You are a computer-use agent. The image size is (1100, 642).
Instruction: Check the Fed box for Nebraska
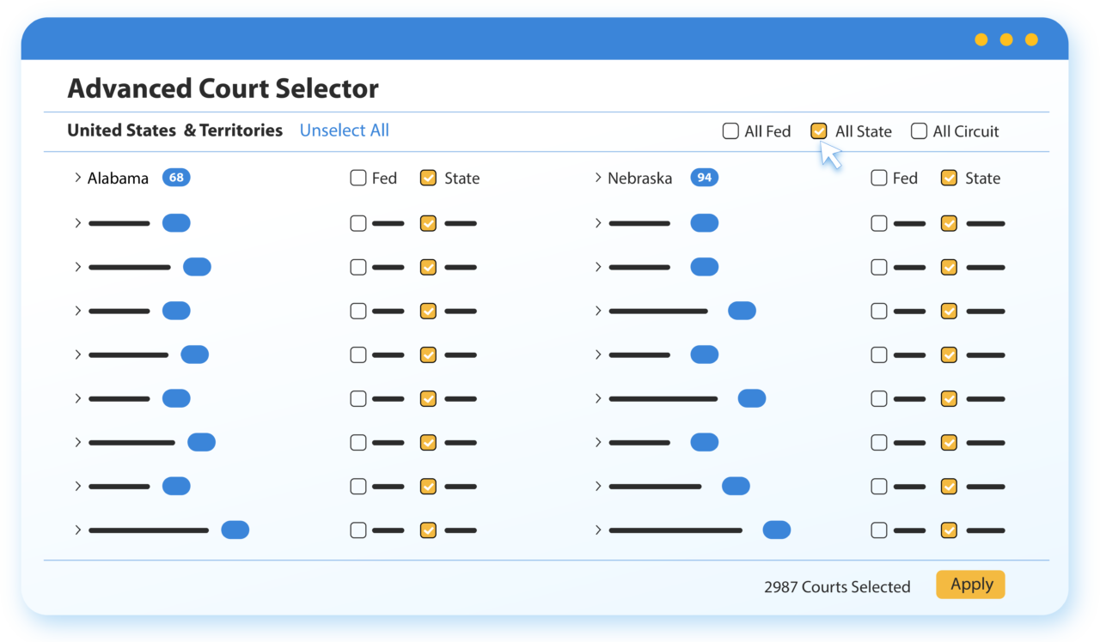pyautogui.click(x=878, y=179)
